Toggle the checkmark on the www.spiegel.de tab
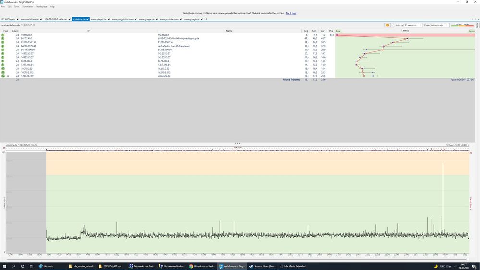The height and width of the screenshot is (270, 480). [x=109, y=19]
